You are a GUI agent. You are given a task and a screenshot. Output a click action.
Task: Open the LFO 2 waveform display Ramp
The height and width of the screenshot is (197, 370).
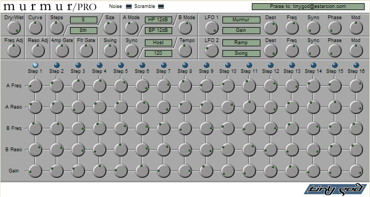(x=241, y=43)
